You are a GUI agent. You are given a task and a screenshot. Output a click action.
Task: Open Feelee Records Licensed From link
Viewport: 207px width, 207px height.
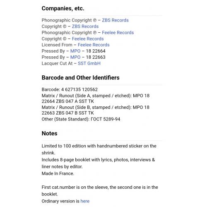[x=94, y=45]
